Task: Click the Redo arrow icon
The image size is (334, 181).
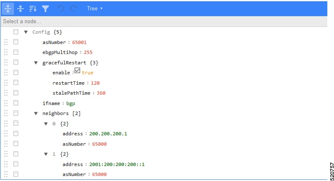Action: tap(74, 9)
